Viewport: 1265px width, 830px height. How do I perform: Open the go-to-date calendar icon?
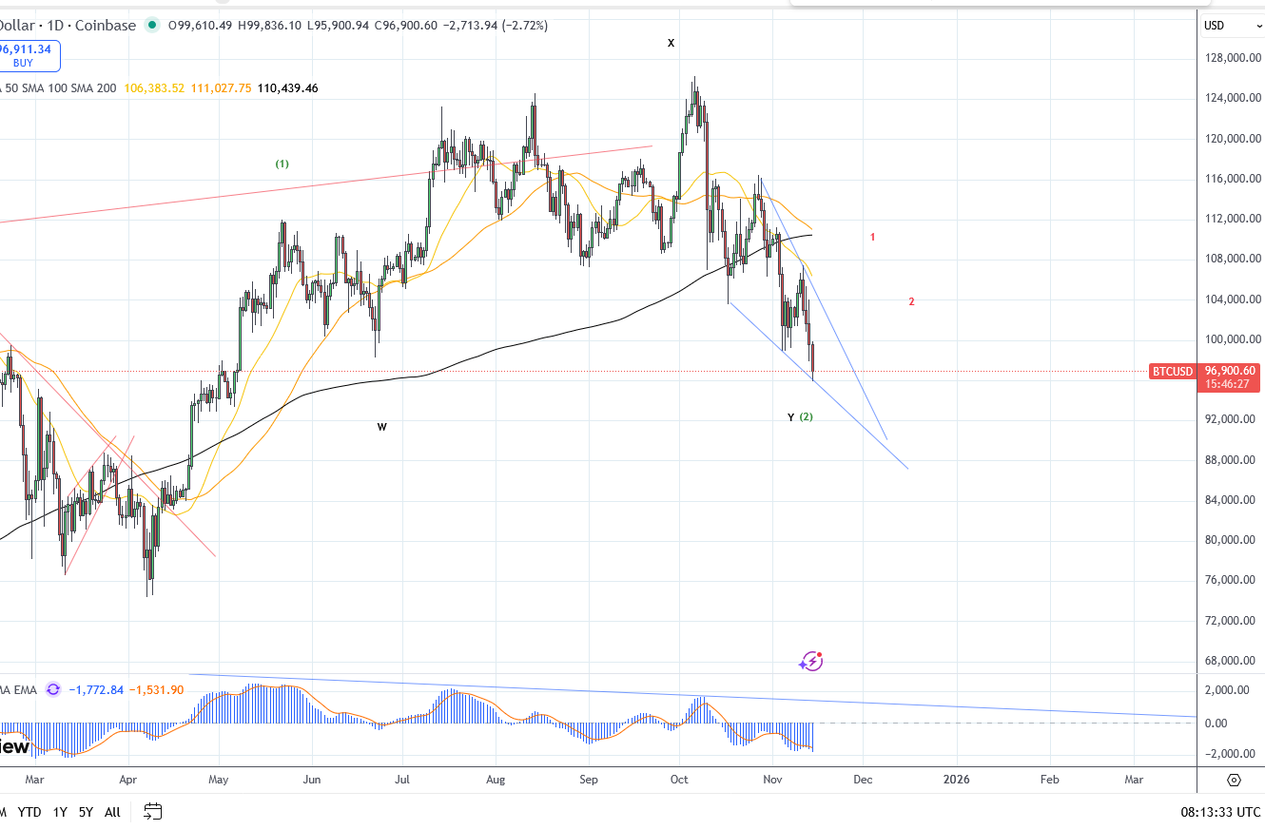click(152, 811)
